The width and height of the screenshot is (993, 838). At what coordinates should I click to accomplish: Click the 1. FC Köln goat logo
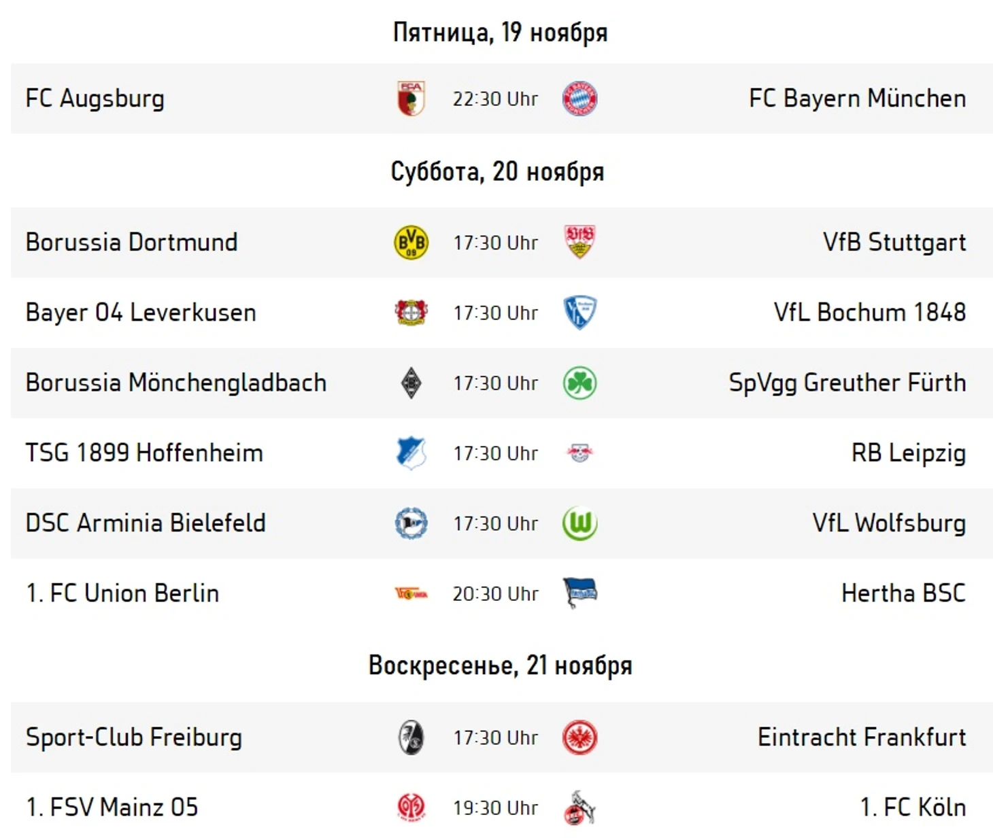[x=579, y=807]
